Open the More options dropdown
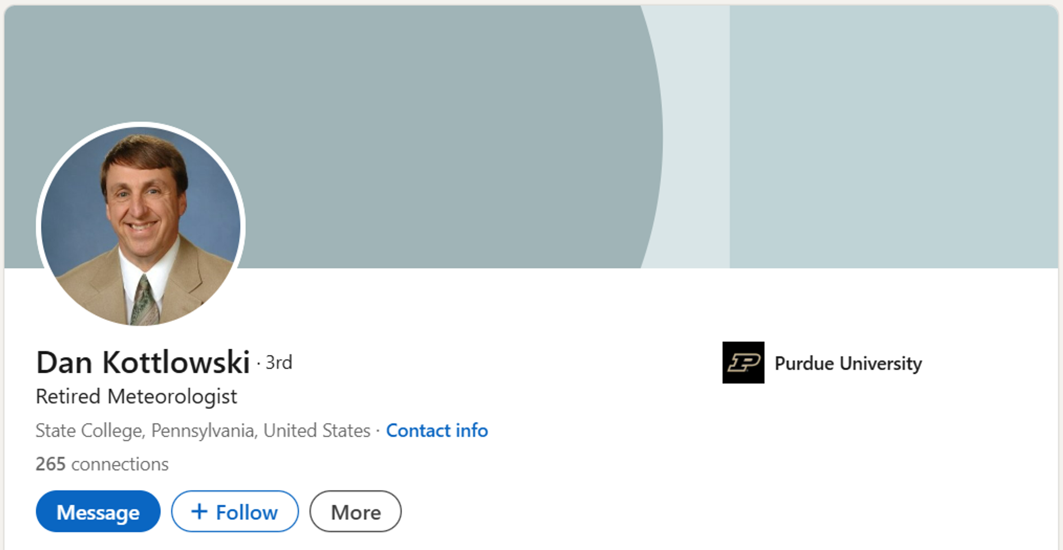 [356, 511]
